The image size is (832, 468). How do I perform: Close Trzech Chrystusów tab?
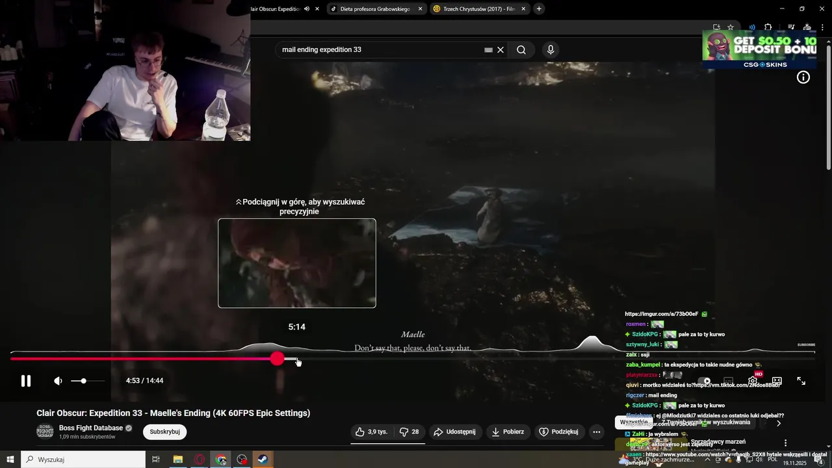click(x=523, y=9)
